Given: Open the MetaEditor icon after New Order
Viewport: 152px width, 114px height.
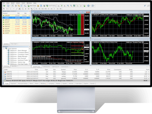Looking at the screenshot, I should (38, 6).
